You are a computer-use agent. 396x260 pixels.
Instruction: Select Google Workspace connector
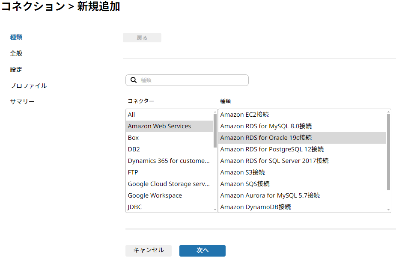[169, 196]
